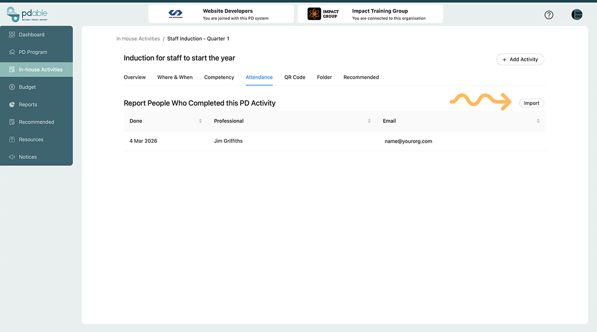Select the Impact Training Group organisation card

pyautogui.click(x=370, y=14)
